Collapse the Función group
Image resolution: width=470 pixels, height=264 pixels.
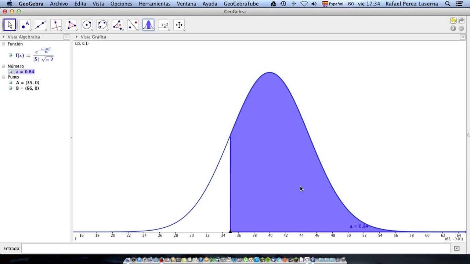coord(3,44)
